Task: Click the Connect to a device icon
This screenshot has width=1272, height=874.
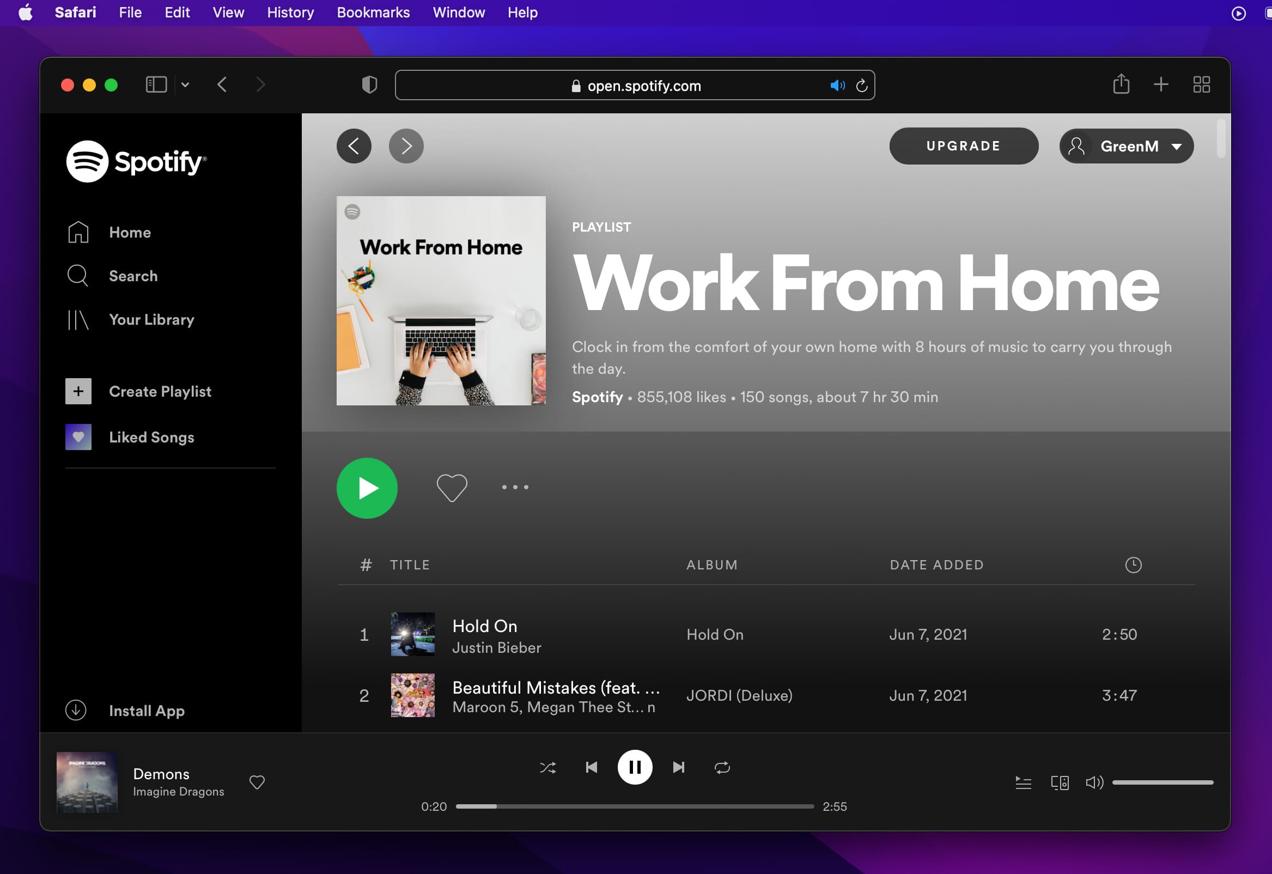Action: [x=1060, y=782]
